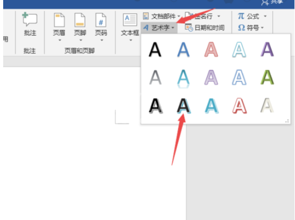Expand the 页脚 dropdown arrow
This screenshot has width=295, height=220.
(x=81, y=40)
